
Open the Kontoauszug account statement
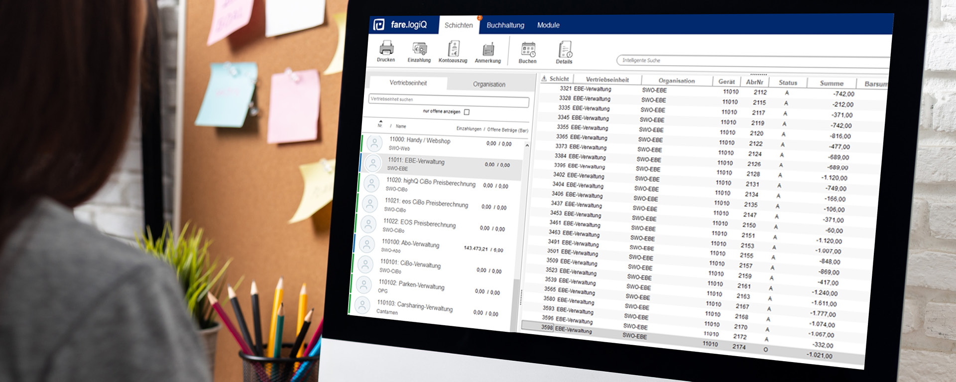click(x=453, y=49)
